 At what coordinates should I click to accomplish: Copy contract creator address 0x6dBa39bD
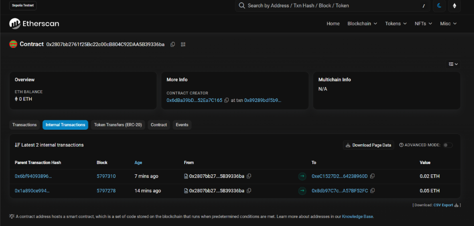point(226,100)
